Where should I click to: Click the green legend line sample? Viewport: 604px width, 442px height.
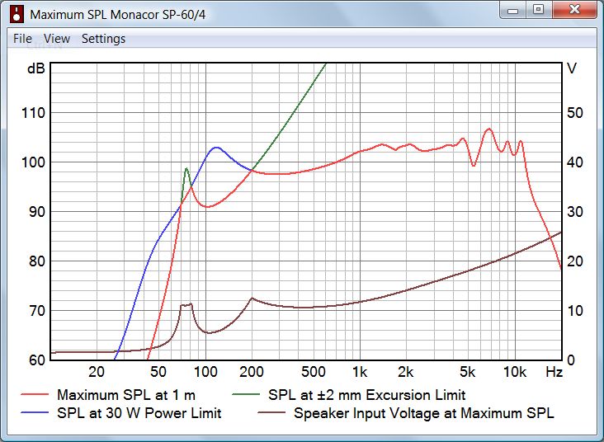point(246,395)
